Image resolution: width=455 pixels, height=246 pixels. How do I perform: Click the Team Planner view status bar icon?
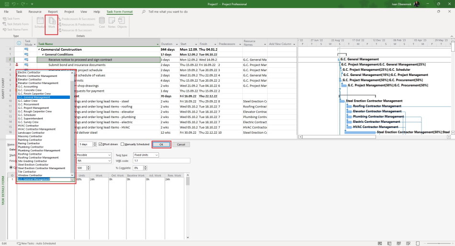(x=398, y=244)
